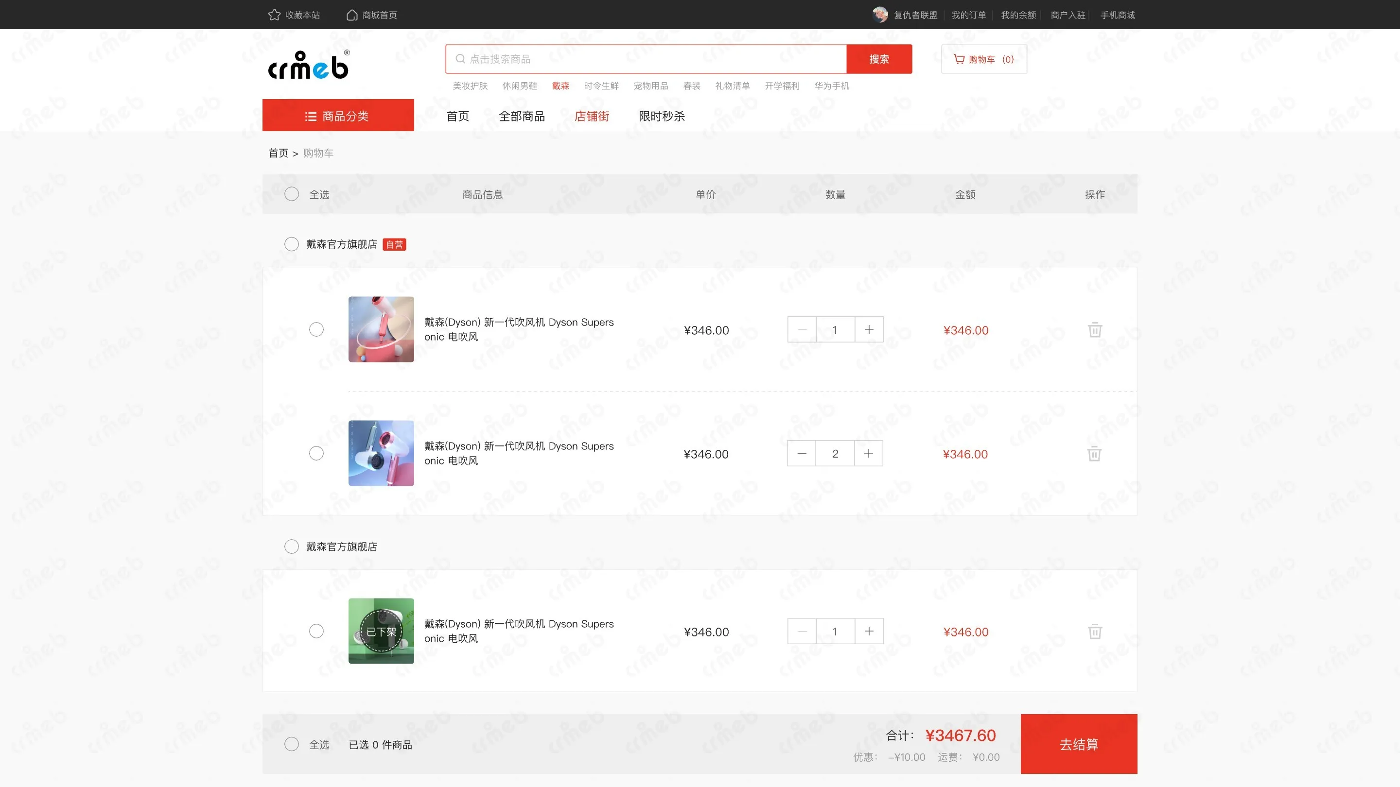1400x787 pixels.
Task: Proceed with the 去结算 button
Action: [x=1079, y=744]
